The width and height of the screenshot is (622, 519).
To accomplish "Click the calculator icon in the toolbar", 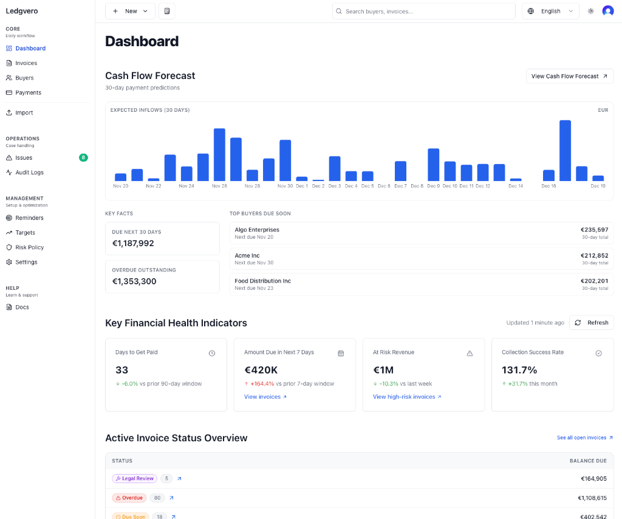I will 166,11.
